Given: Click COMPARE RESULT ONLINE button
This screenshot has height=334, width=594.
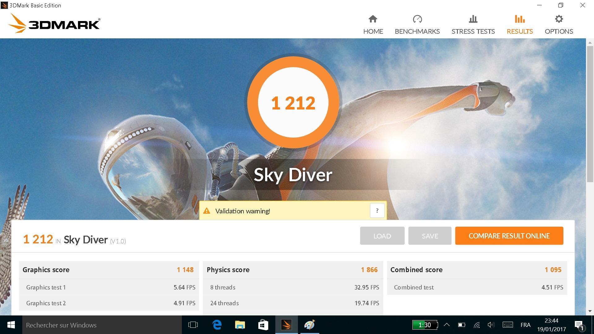Looking at the screenshot, I should point(509,236).
